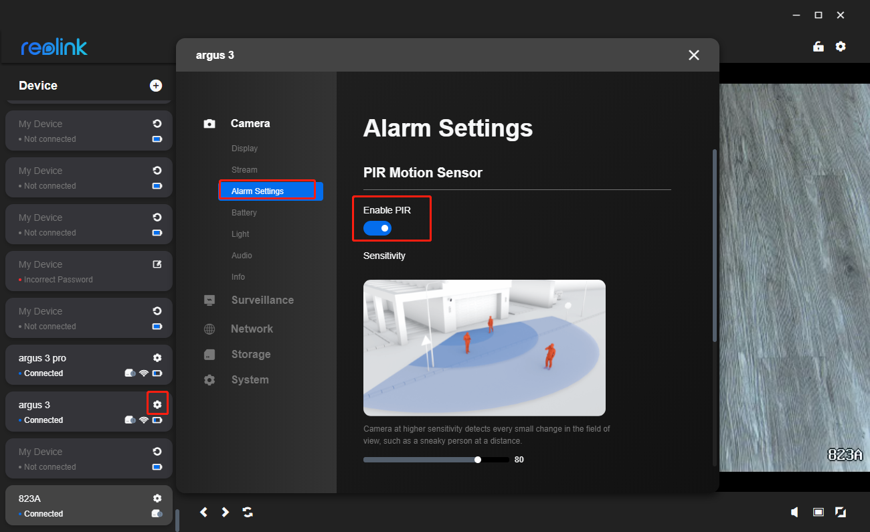The image size is (870, 532).
Task: Click the Connected status under argus 3 pro
Action: 43,373
